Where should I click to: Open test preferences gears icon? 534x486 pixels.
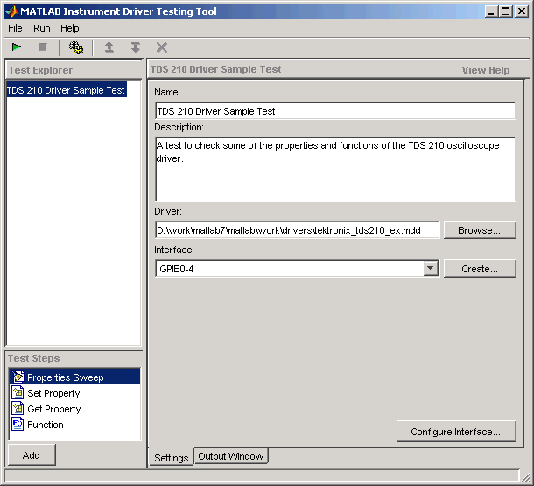[x=76, y=47]
